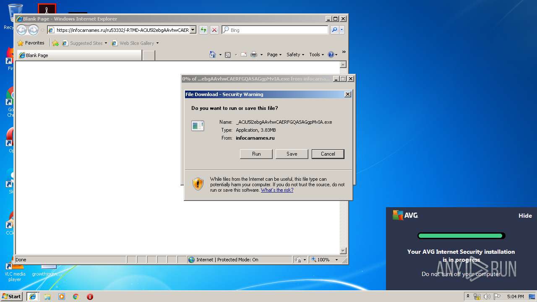The image size is (537, 302).
Task: Show hidden tray icons with the arrow
Action: [468, 297]
